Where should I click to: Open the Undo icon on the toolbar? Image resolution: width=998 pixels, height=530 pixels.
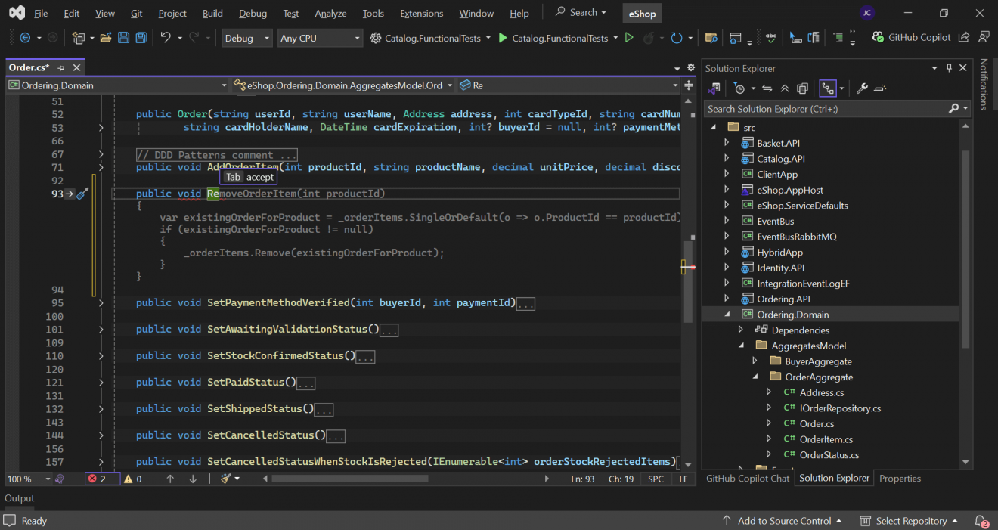click(165, 37)
